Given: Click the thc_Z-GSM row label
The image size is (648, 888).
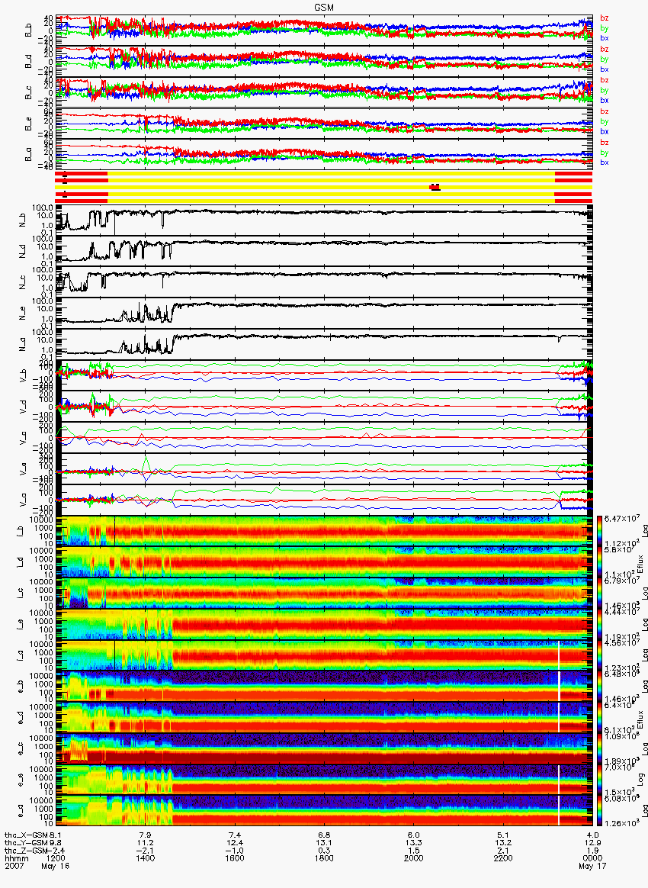Looking at the screenshot, I should (x=27, y=851).
